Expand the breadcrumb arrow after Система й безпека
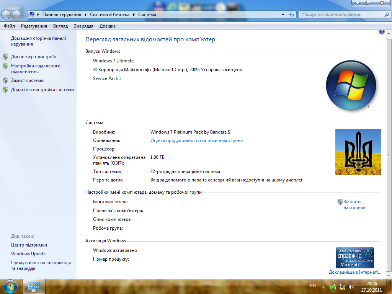 coord(134,15)
